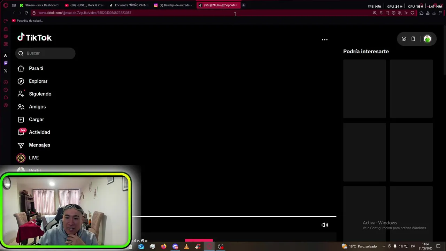Seek on the video progress bar
Image resolution: width=446 pixels, height=251 pixels.
click(x=234, y=216)
